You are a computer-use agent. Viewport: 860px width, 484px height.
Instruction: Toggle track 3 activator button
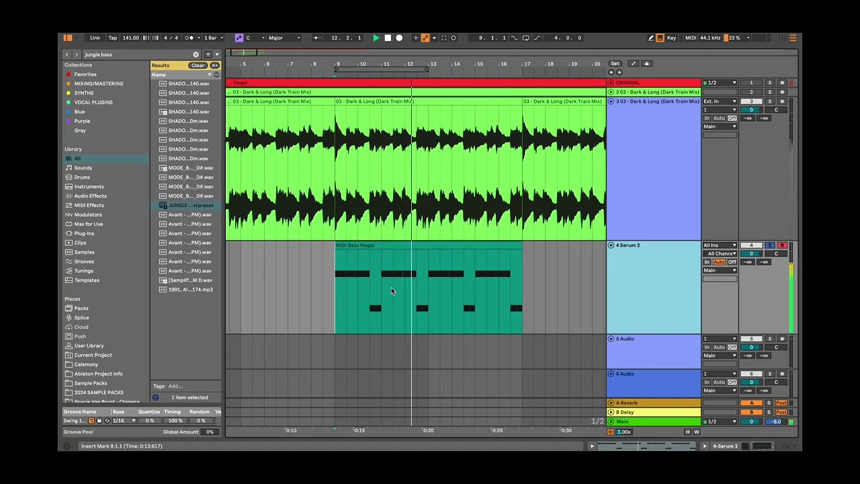(x=751, y=102)
